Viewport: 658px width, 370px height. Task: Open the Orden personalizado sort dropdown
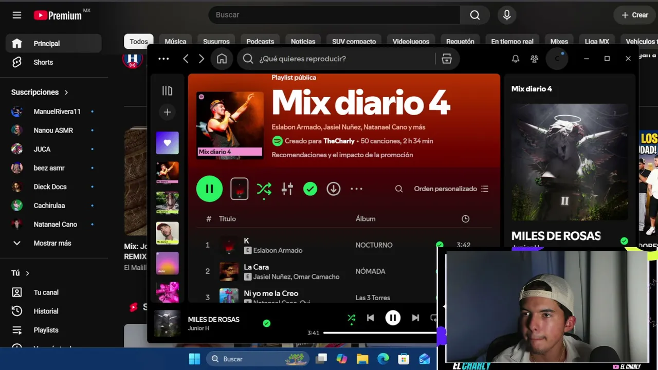click(451, 189)
